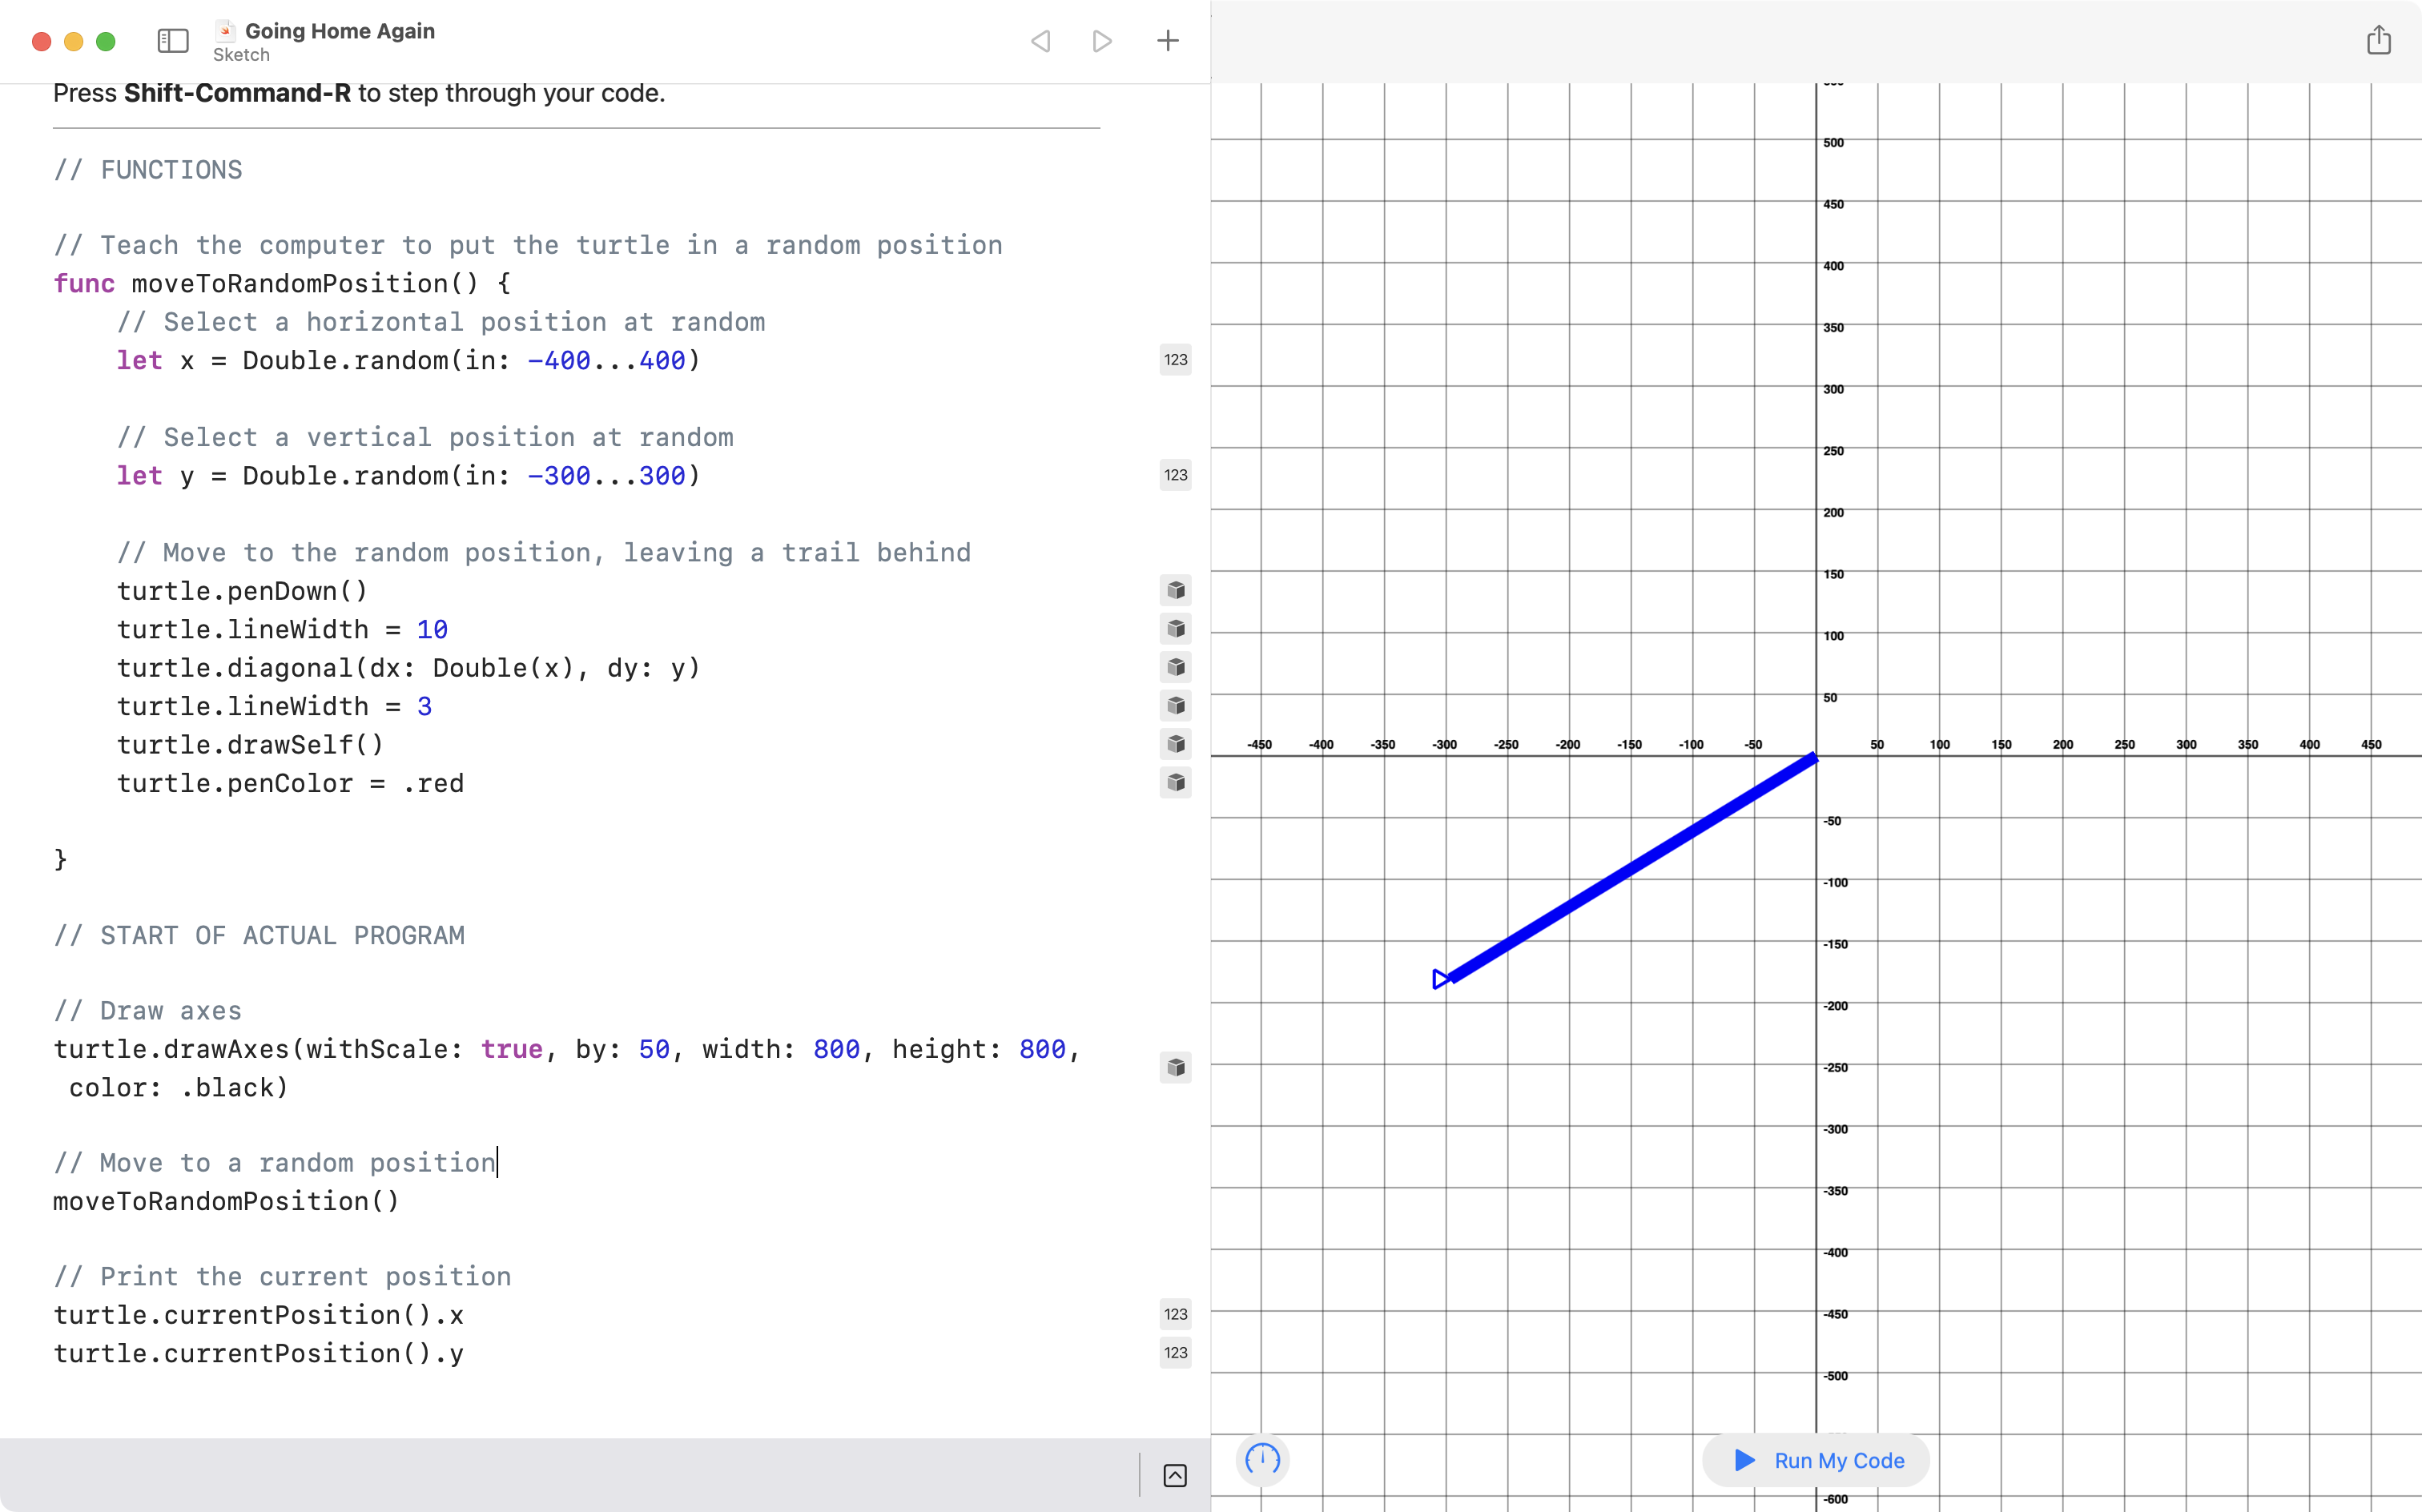
Task: Open the execution speed control
Action: [1262, 1460]
